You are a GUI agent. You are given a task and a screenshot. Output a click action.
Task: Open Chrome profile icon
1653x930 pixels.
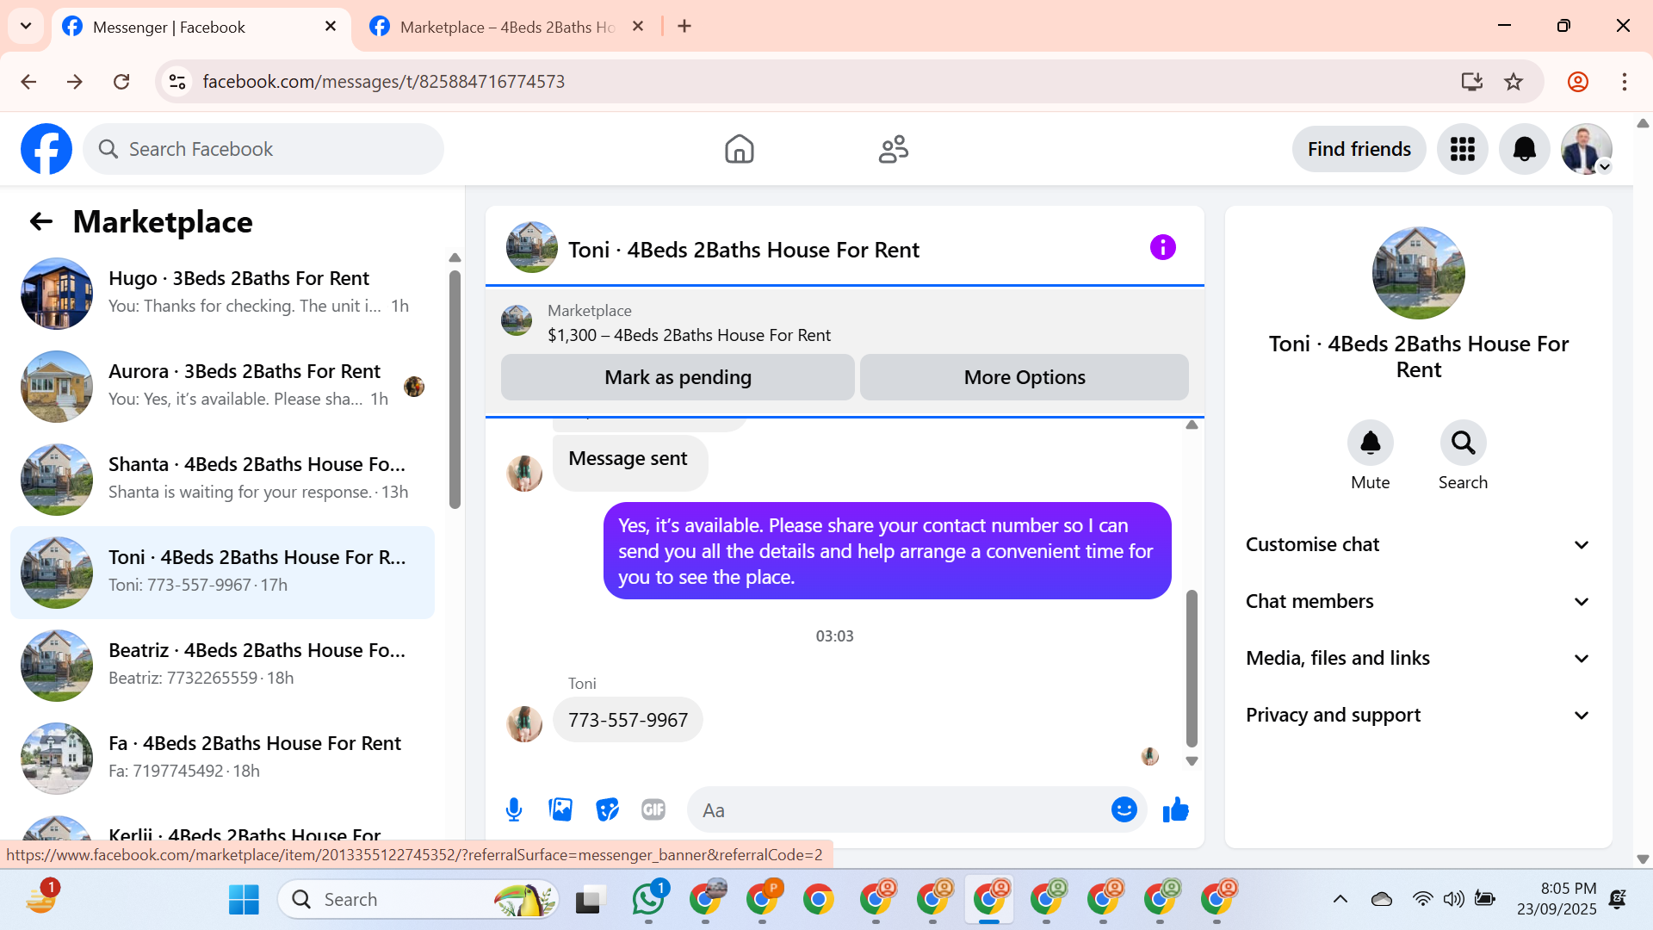(x=1578, y=82)
